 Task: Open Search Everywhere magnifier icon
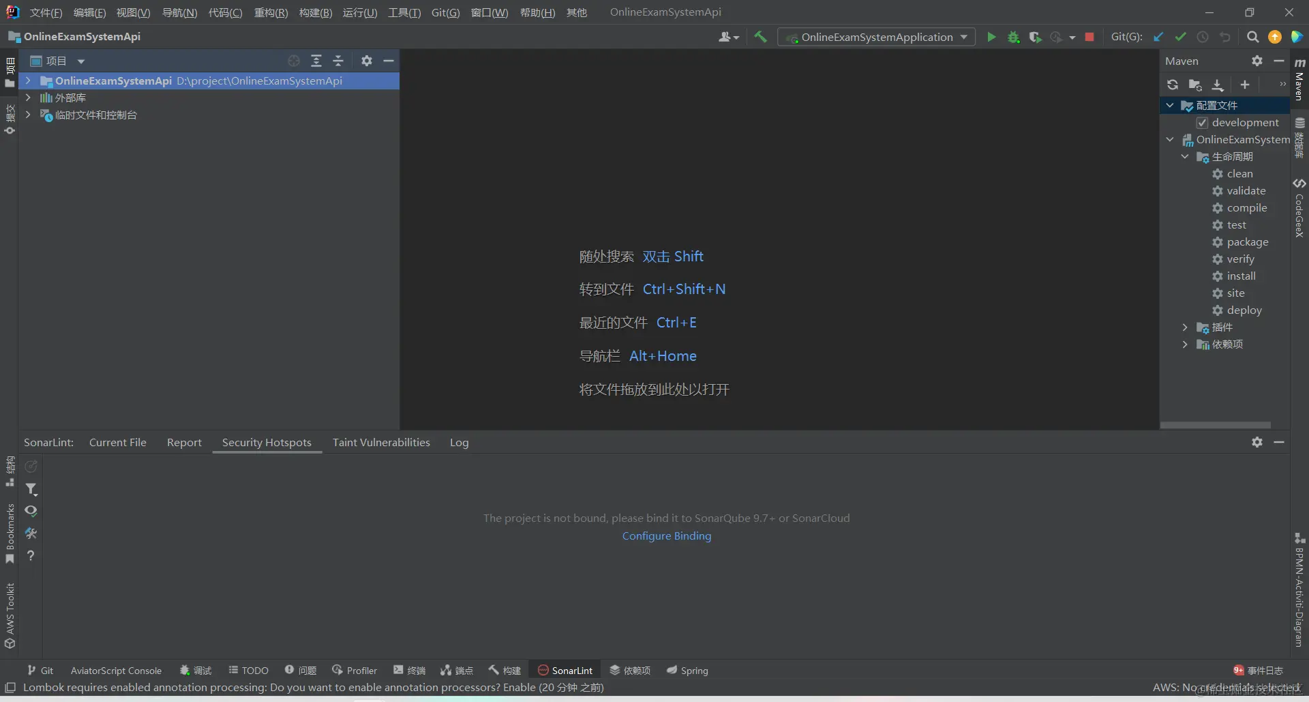point(1252,37)
